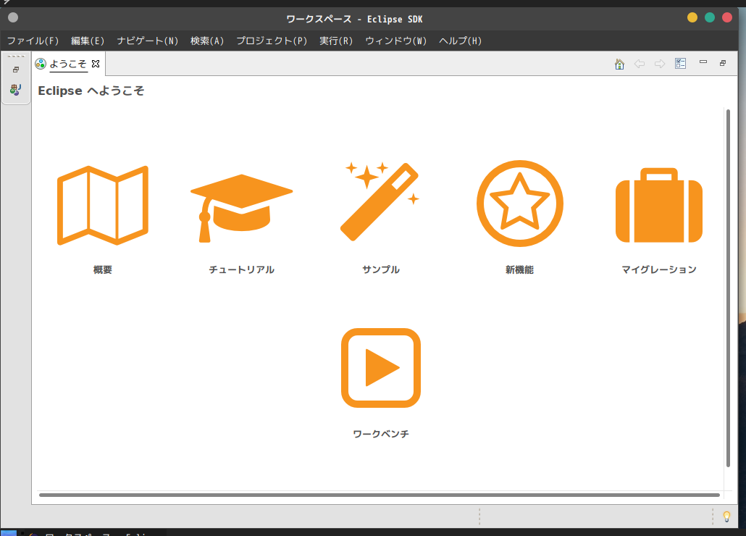Image resolution: width=746 pixels, height=536 pixels.
Task: Click the サンプル text link
Action: 381,269
